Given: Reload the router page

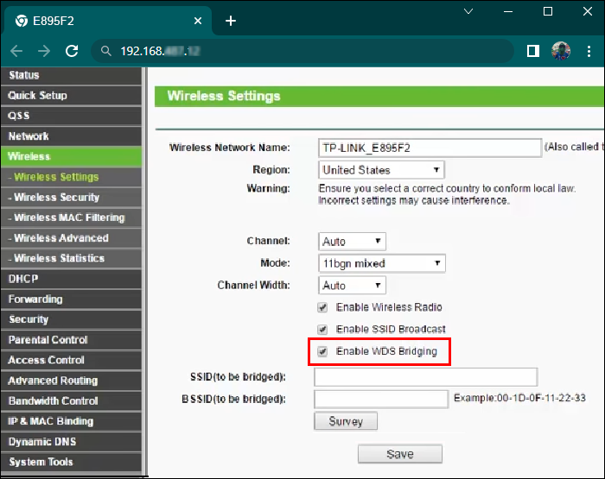Looking at the screenshot, I should pos(72,51).
